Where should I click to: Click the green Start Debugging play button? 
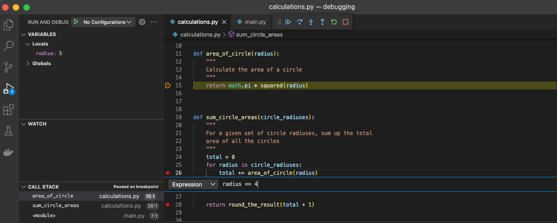[76, 22]
